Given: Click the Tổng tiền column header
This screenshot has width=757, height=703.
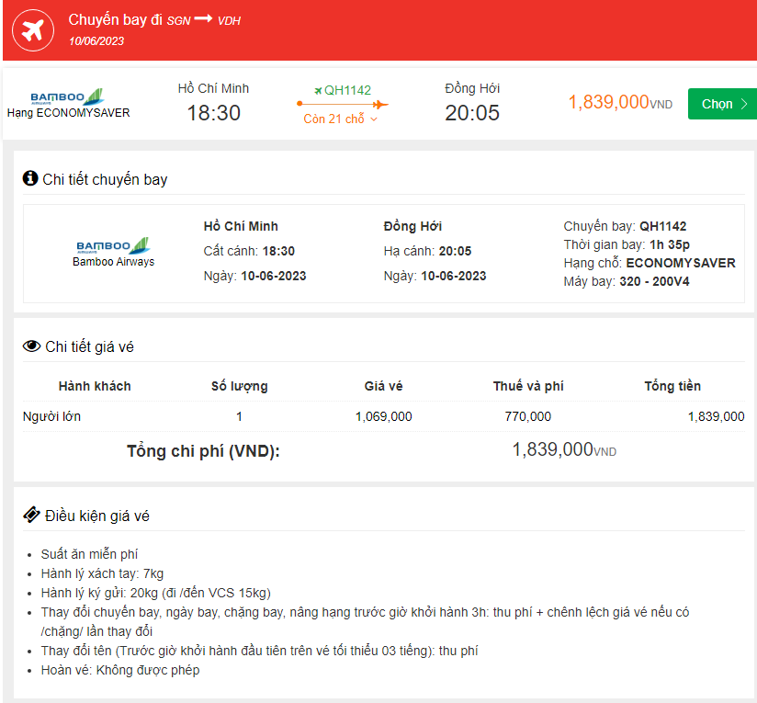Looking at the screenshot, I should (672, 386).
